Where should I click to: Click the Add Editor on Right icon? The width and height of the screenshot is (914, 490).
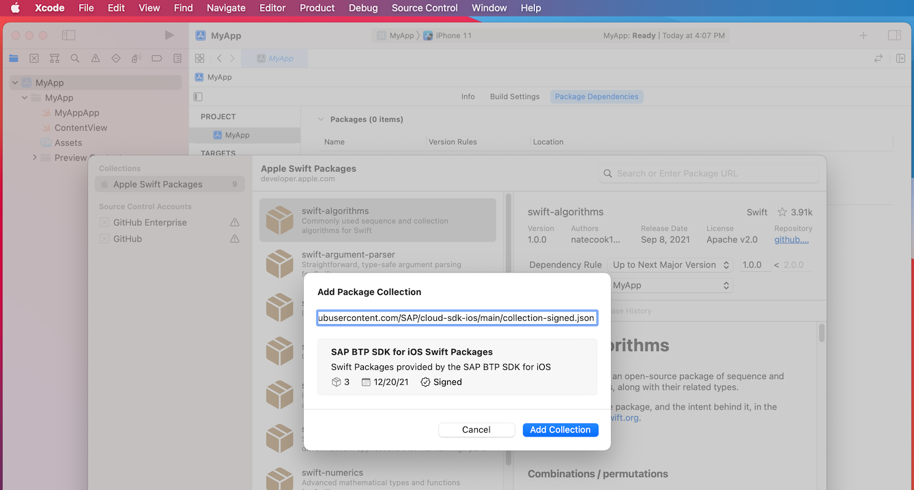pyautogui.click(x=900, y=59)
